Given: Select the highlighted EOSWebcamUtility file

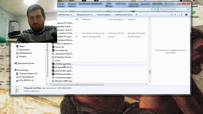Looking at the screenshot, I should click(64, 64).
